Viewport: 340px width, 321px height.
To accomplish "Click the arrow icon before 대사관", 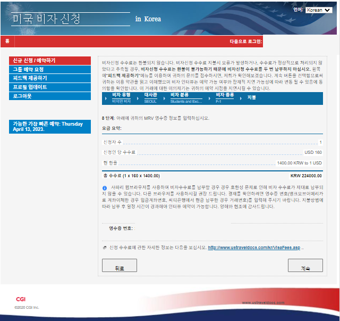I will point(138,98).
